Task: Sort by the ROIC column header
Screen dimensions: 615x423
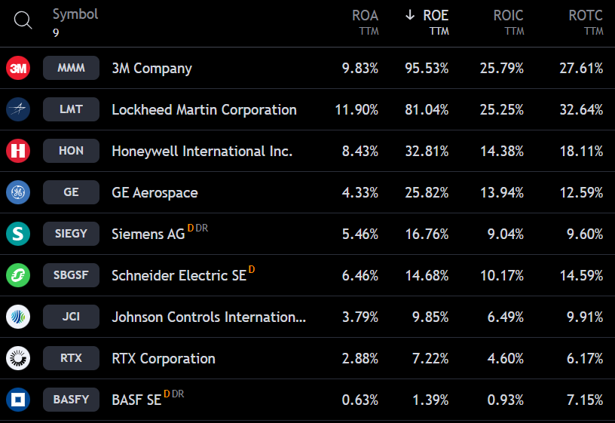Action: pos(508,16)
